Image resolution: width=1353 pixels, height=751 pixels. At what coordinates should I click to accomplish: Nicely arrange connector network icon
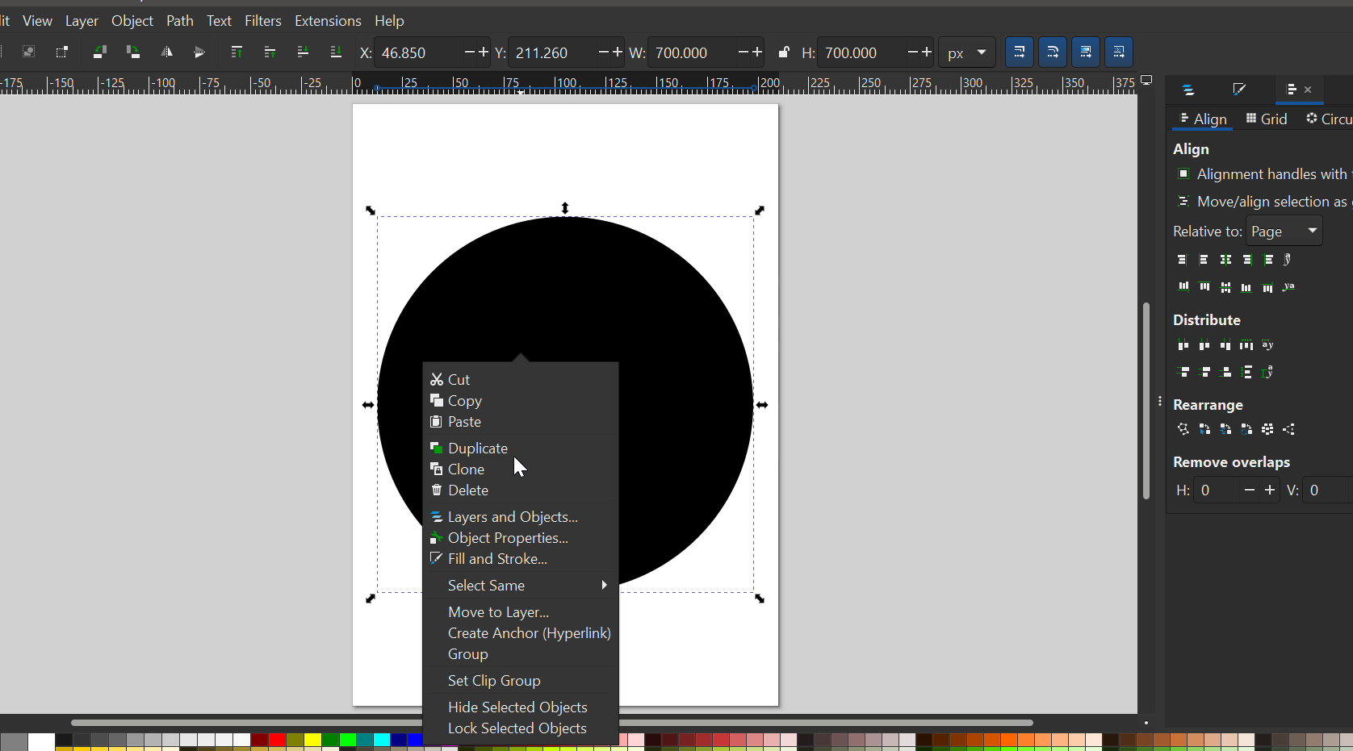pos(1183,429)
